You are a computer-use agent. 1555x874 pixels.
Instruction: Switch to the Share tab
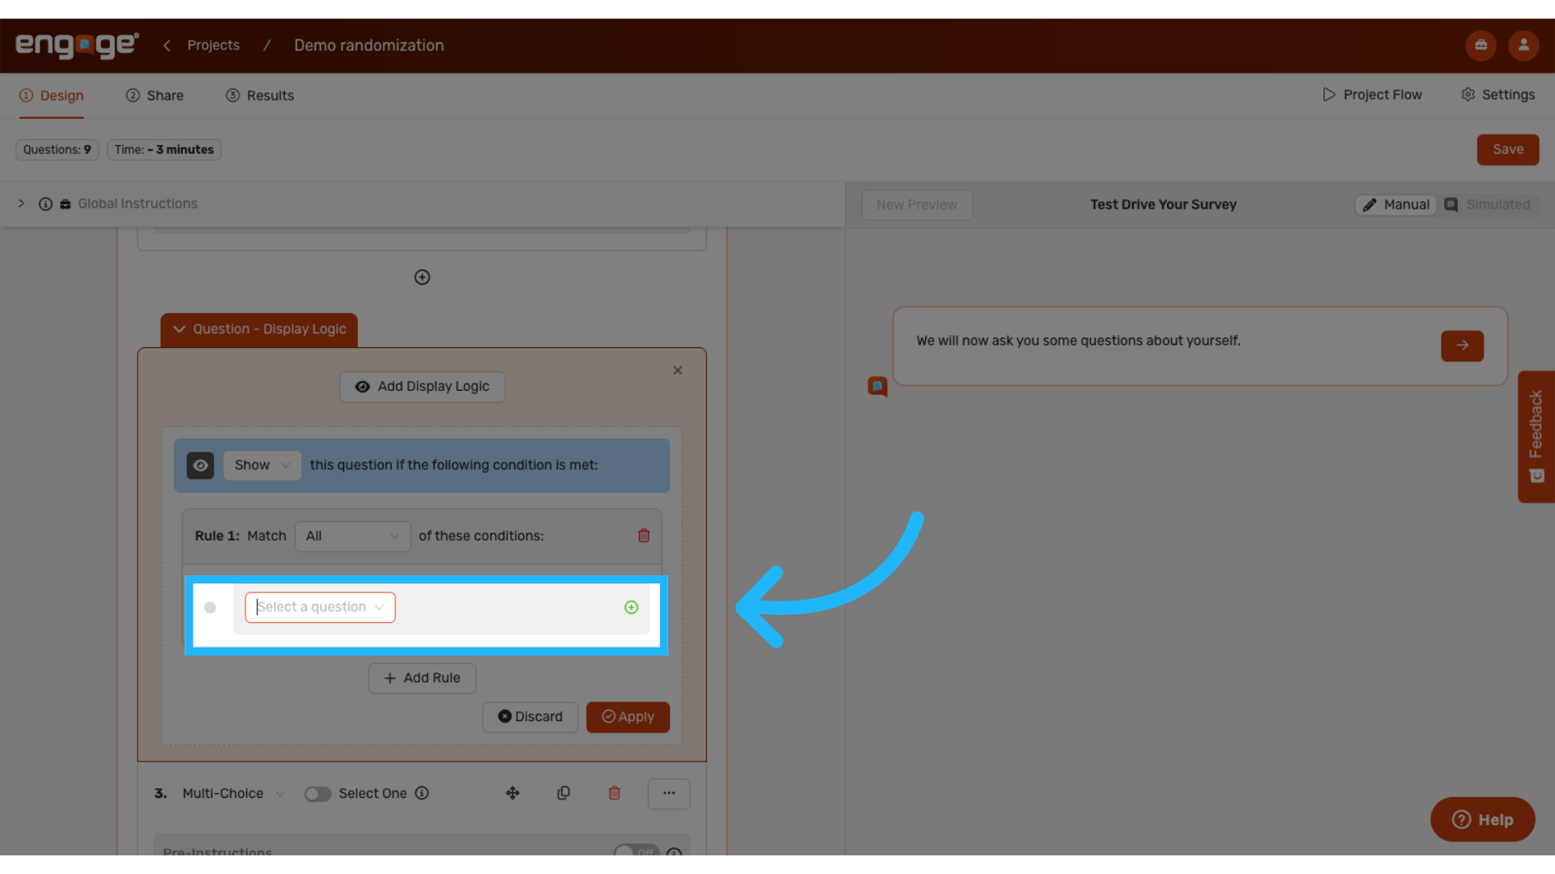coord(155,95)
